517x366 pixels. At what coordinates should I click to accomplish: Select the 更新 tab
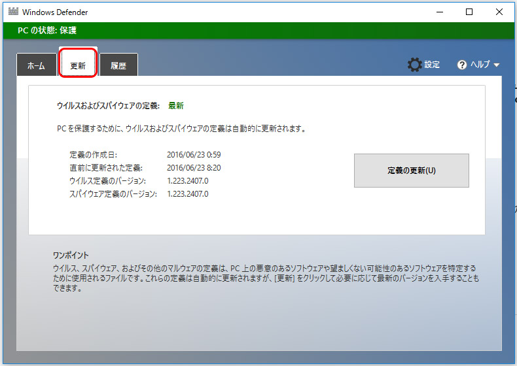point(78,63)
